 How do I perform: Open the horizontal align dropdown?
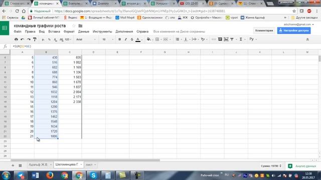pos(179,39)
